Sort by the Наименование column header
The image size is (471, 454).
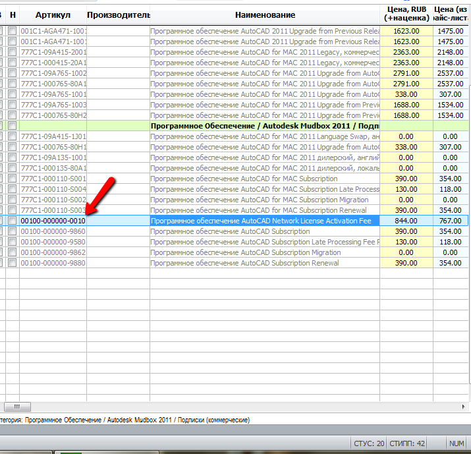click(x=265, y=14)
